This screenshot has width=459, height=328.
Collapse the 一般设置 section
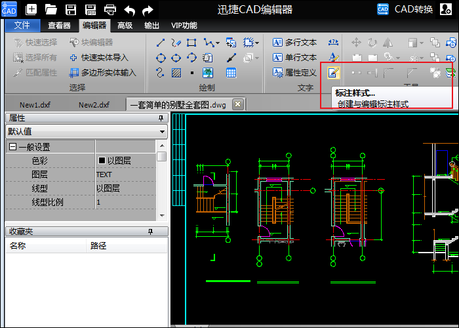point(12,146)
